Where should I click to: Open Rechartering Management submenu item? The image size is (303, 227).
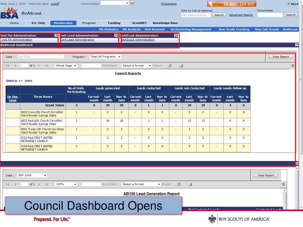(191, 29)
